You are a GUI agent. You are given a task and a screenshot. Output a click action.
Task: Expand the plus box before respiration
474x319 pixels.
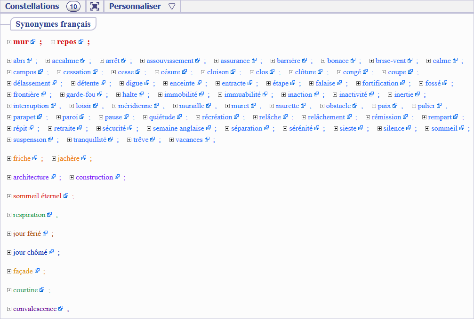click(9, 215)
